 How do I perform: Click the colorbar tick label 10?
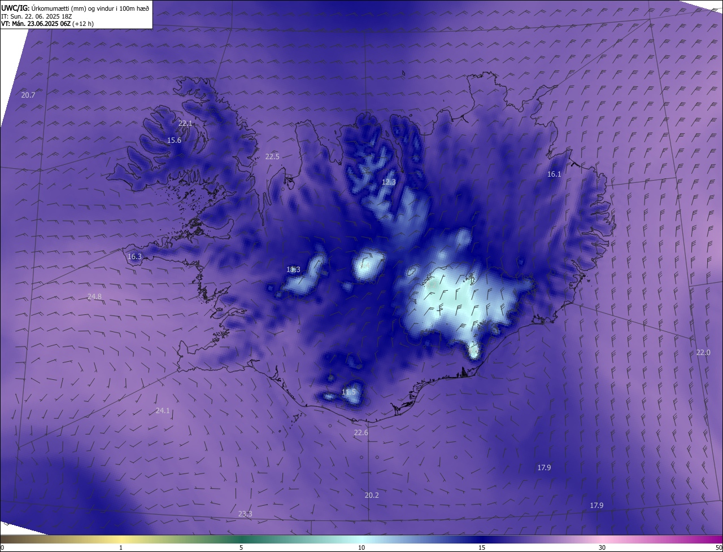coord(361,547)
